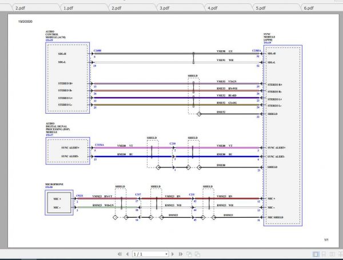
Task: Click connector label C240B
Action: click(x=98, y=50)
